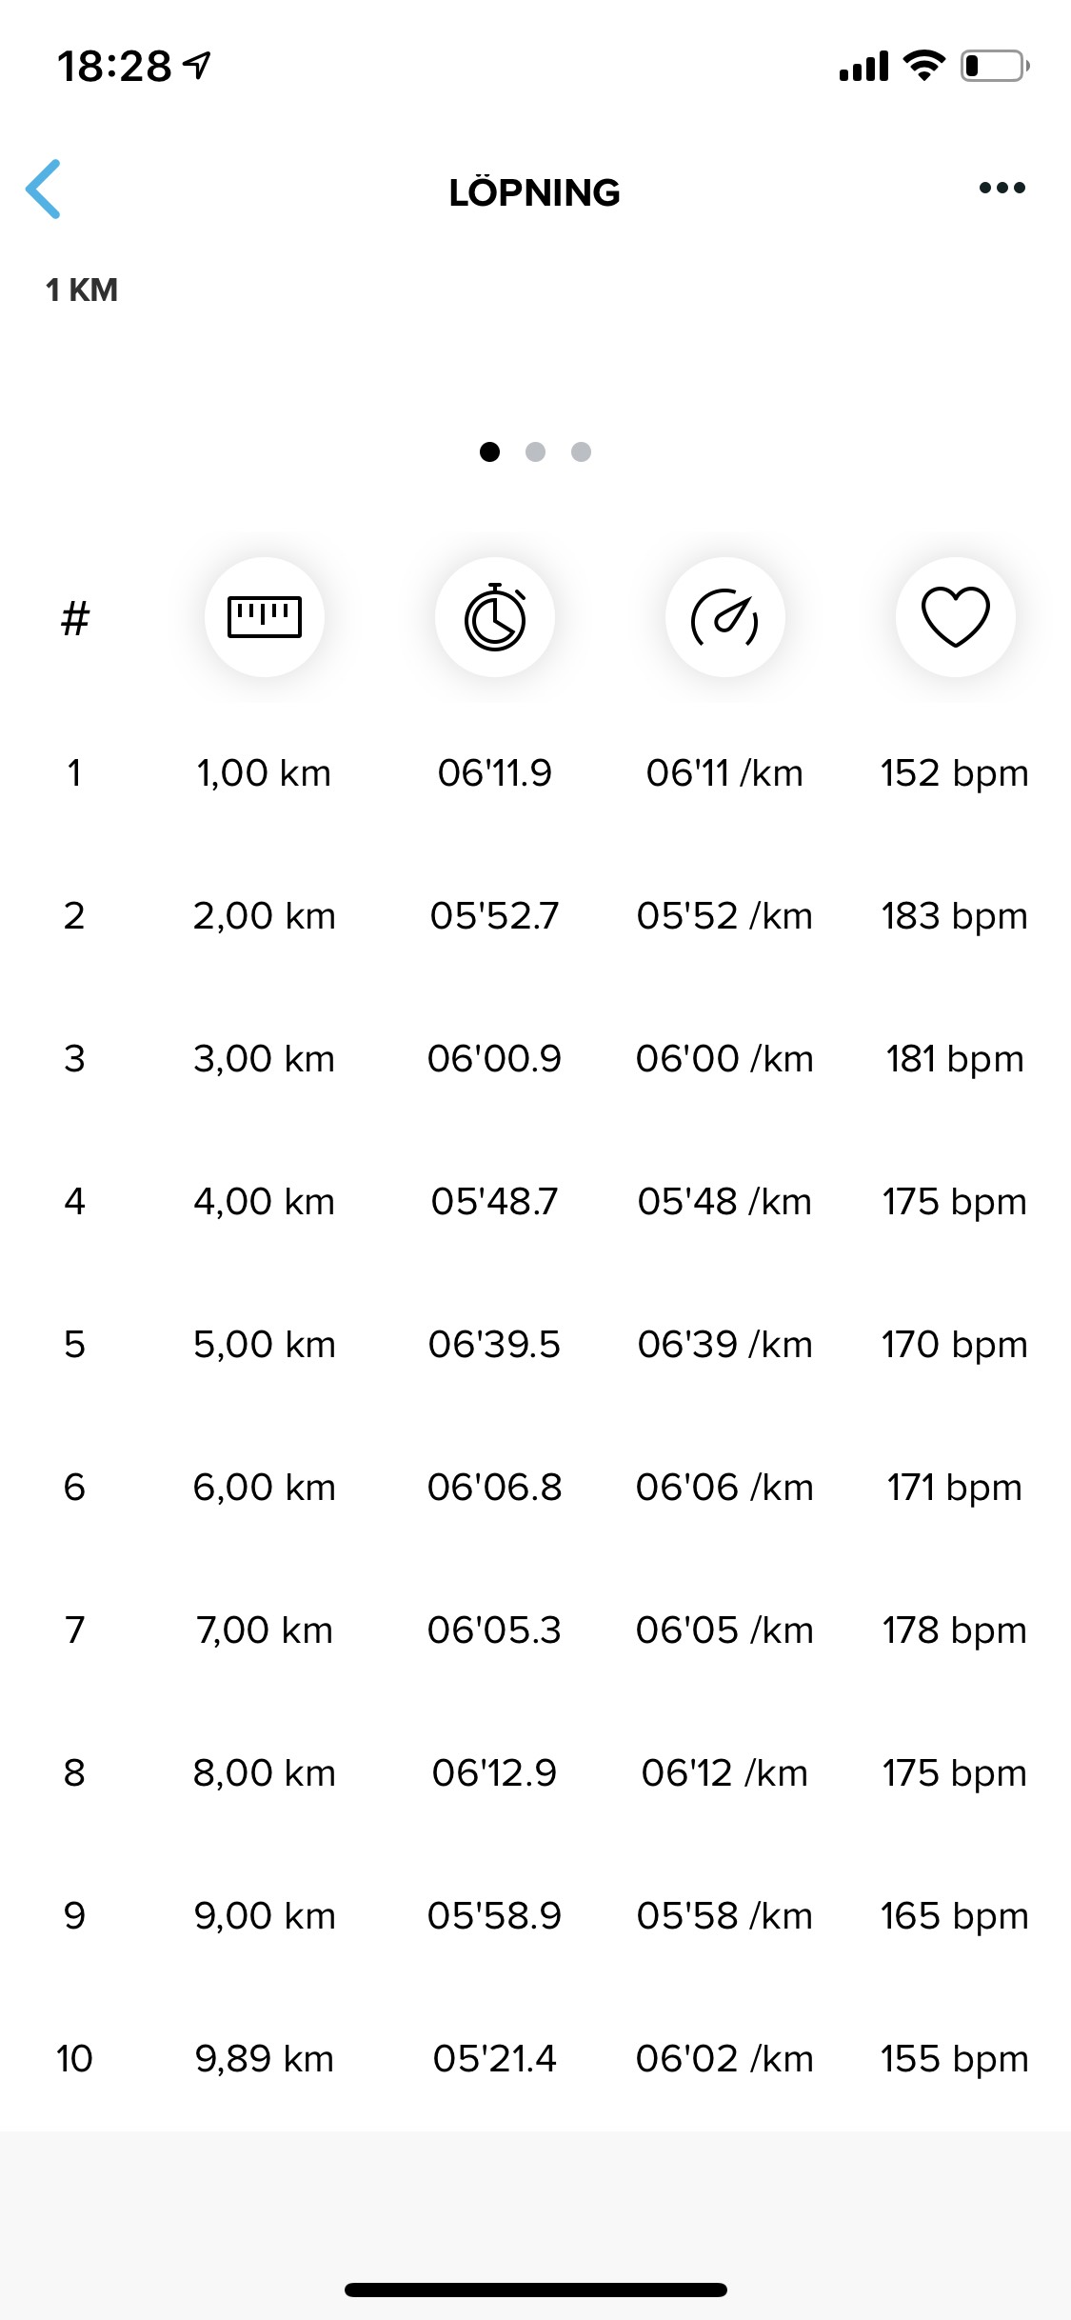Tap the hash lap number header

(74, 619)
